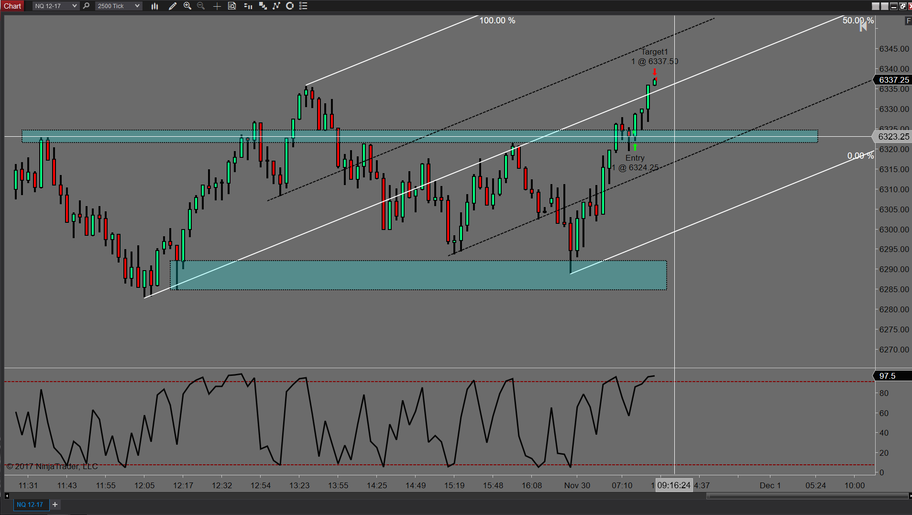This screenshot has width=912, height=515.
Task: Open the Chart menu button
Action: [12, 6]
